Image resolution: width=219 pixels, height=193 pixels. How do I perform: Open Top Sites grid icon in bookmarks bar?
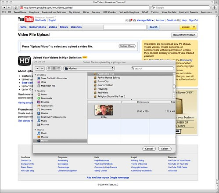coord(10,12)
